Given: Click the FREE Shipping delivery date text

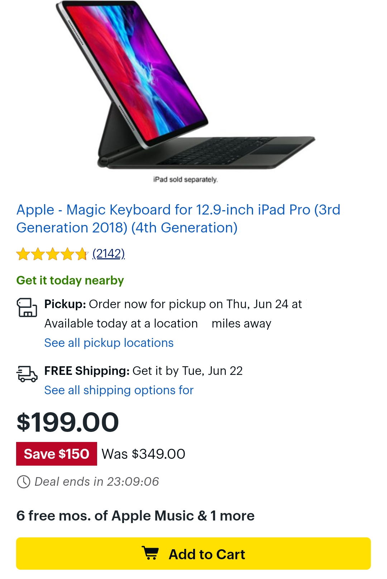Looking at the screenshot, I should 143,371.
